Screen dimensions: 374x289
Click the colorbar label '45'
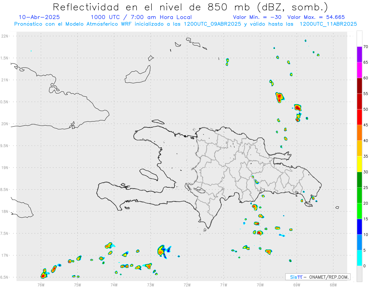click(x=366, y=125)
